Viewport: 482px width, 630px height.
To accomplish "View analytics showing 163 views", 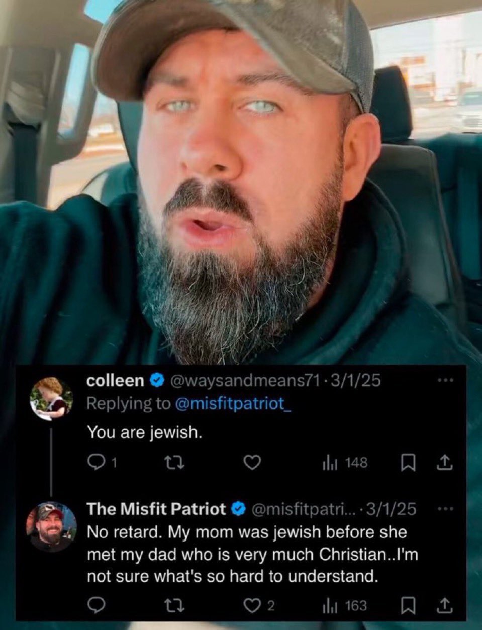I will point(345,606).
